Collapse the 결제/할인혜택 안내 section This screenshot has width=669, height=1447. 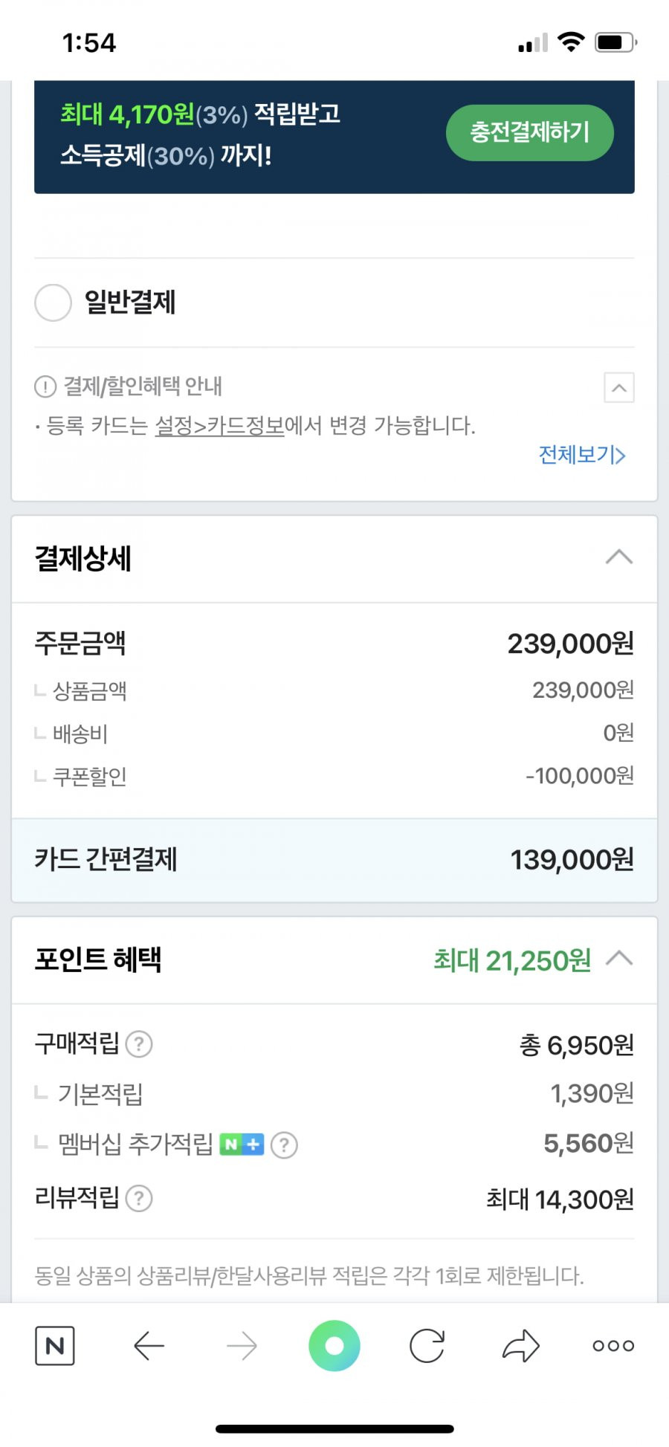[x=619, y=387]
